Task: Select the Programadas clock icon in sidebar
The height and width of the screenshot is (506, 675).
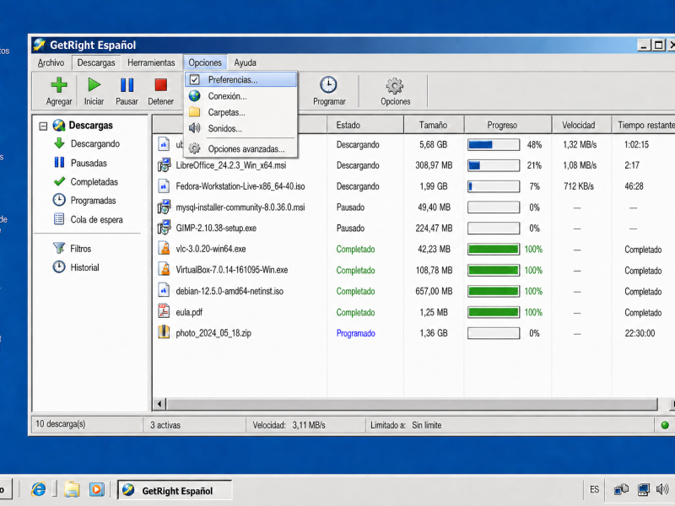Action: pyautogui.click(x=59, y=200)
